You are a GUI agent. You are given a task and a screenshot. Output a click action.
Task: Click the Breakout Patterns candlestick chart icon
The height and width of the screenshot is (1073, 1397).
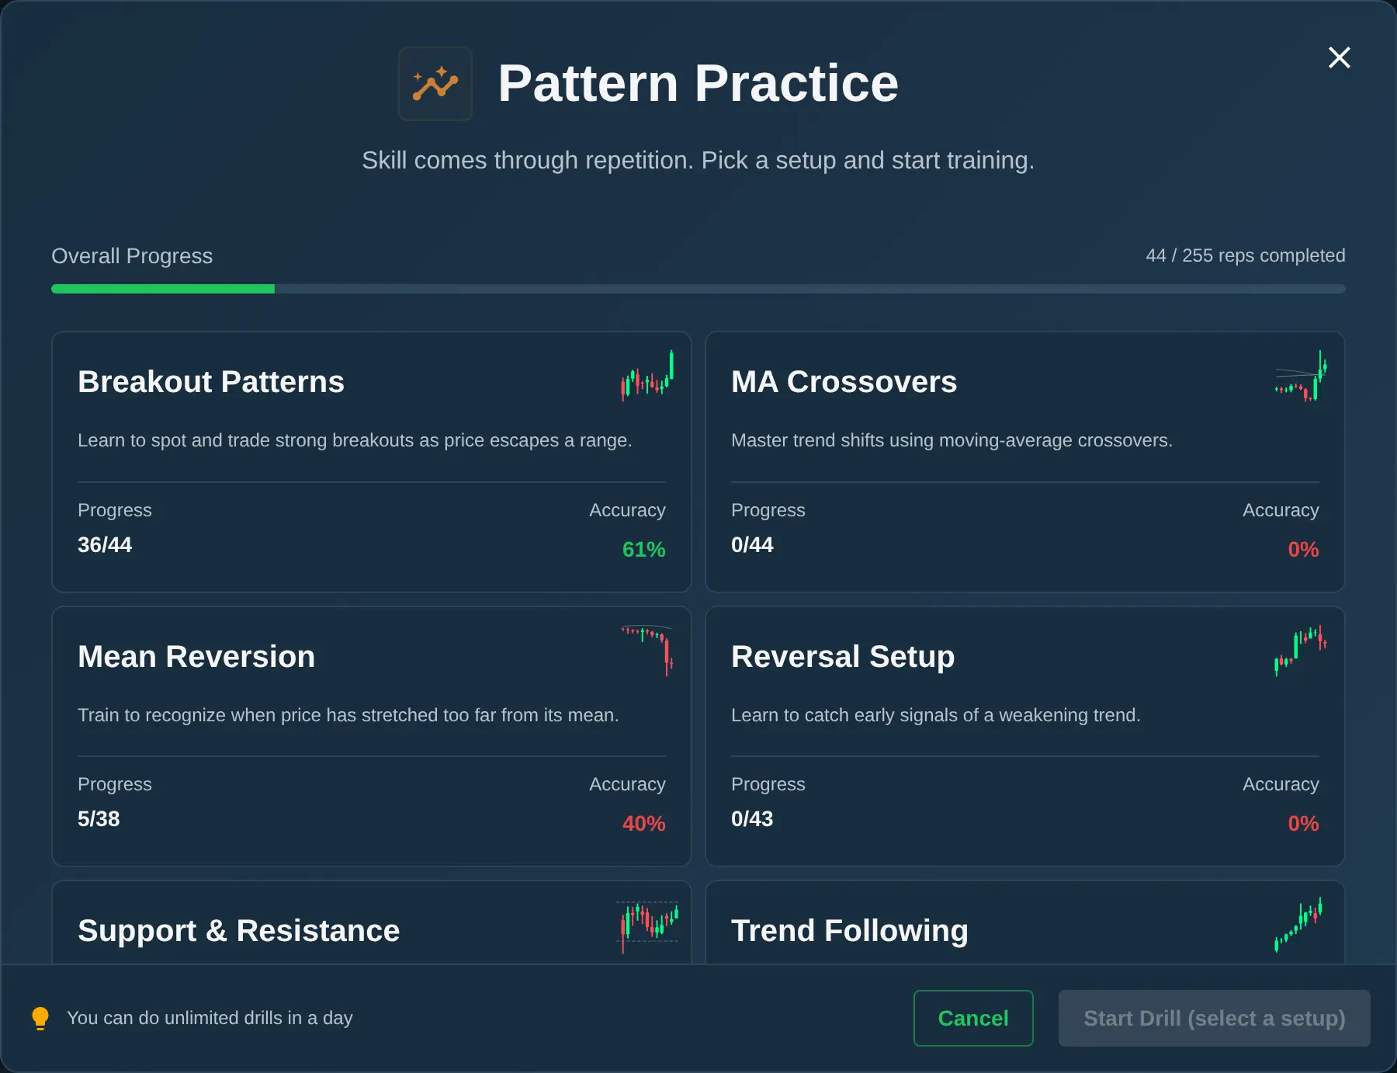(647, 376)
